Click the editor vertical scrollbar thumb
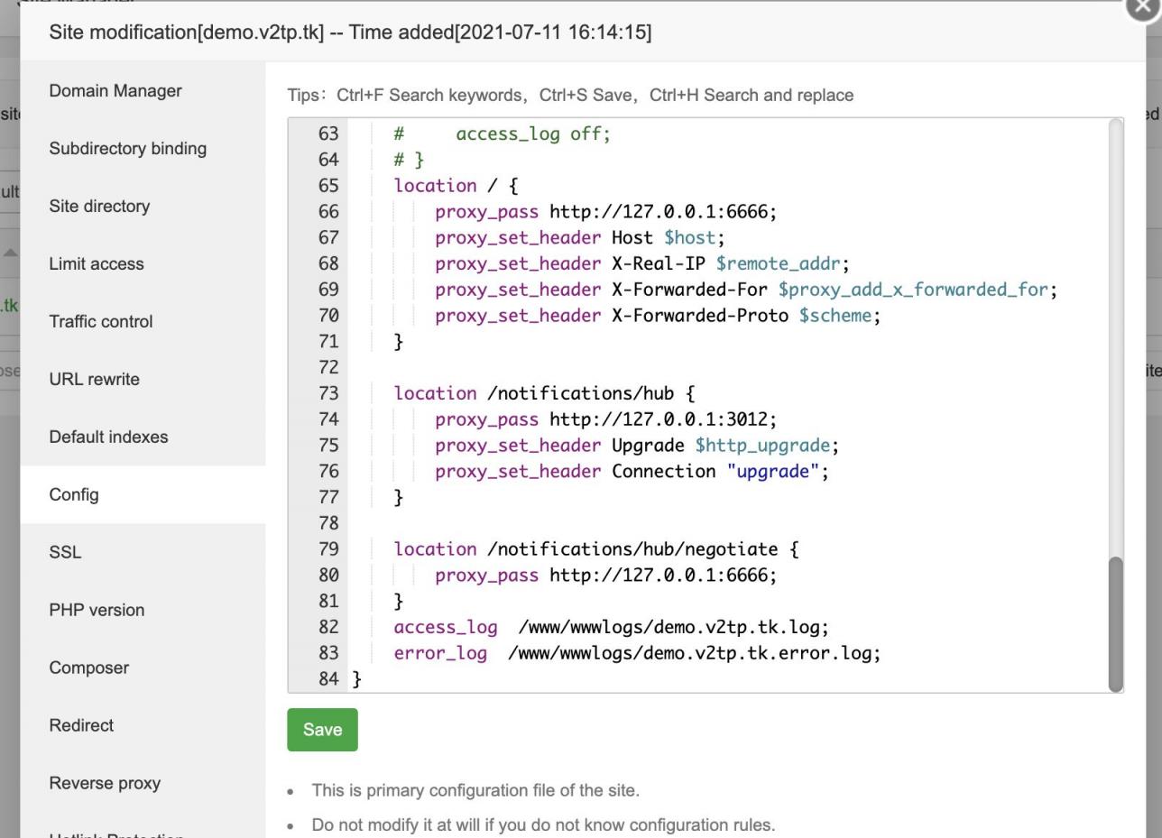This screenshot has width=1162, height=838. [1115, 623]
